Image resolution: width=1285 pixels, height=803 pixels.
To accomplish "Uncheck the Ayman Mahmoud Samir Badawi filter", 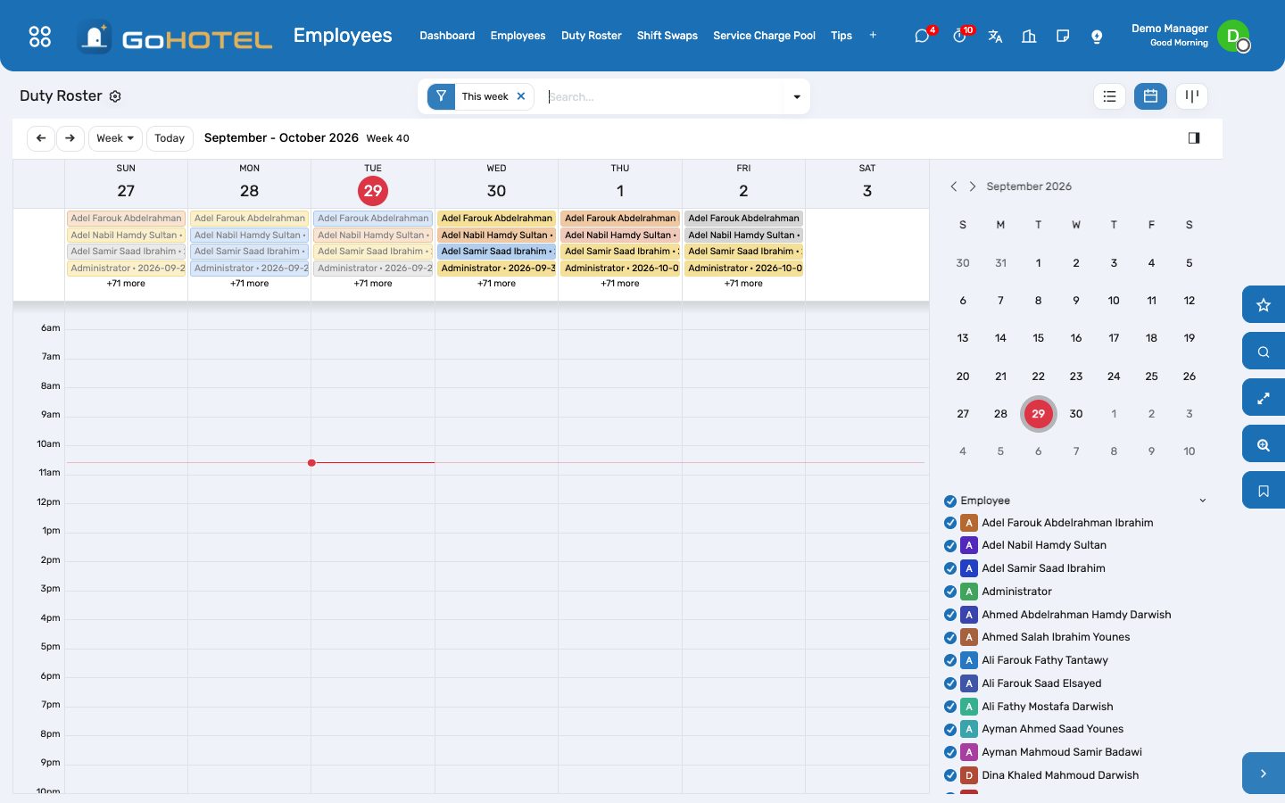I will (950, 752).
